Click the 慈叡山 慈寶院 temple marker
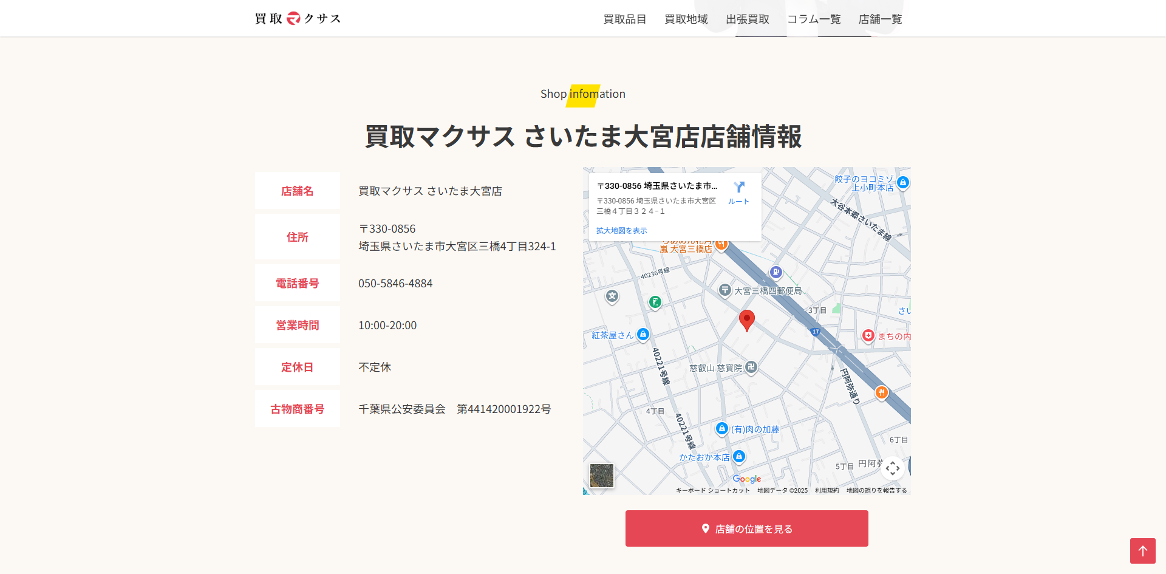Image resolution: width=1166 pixels, height=574 pixels. click(751, 367)
